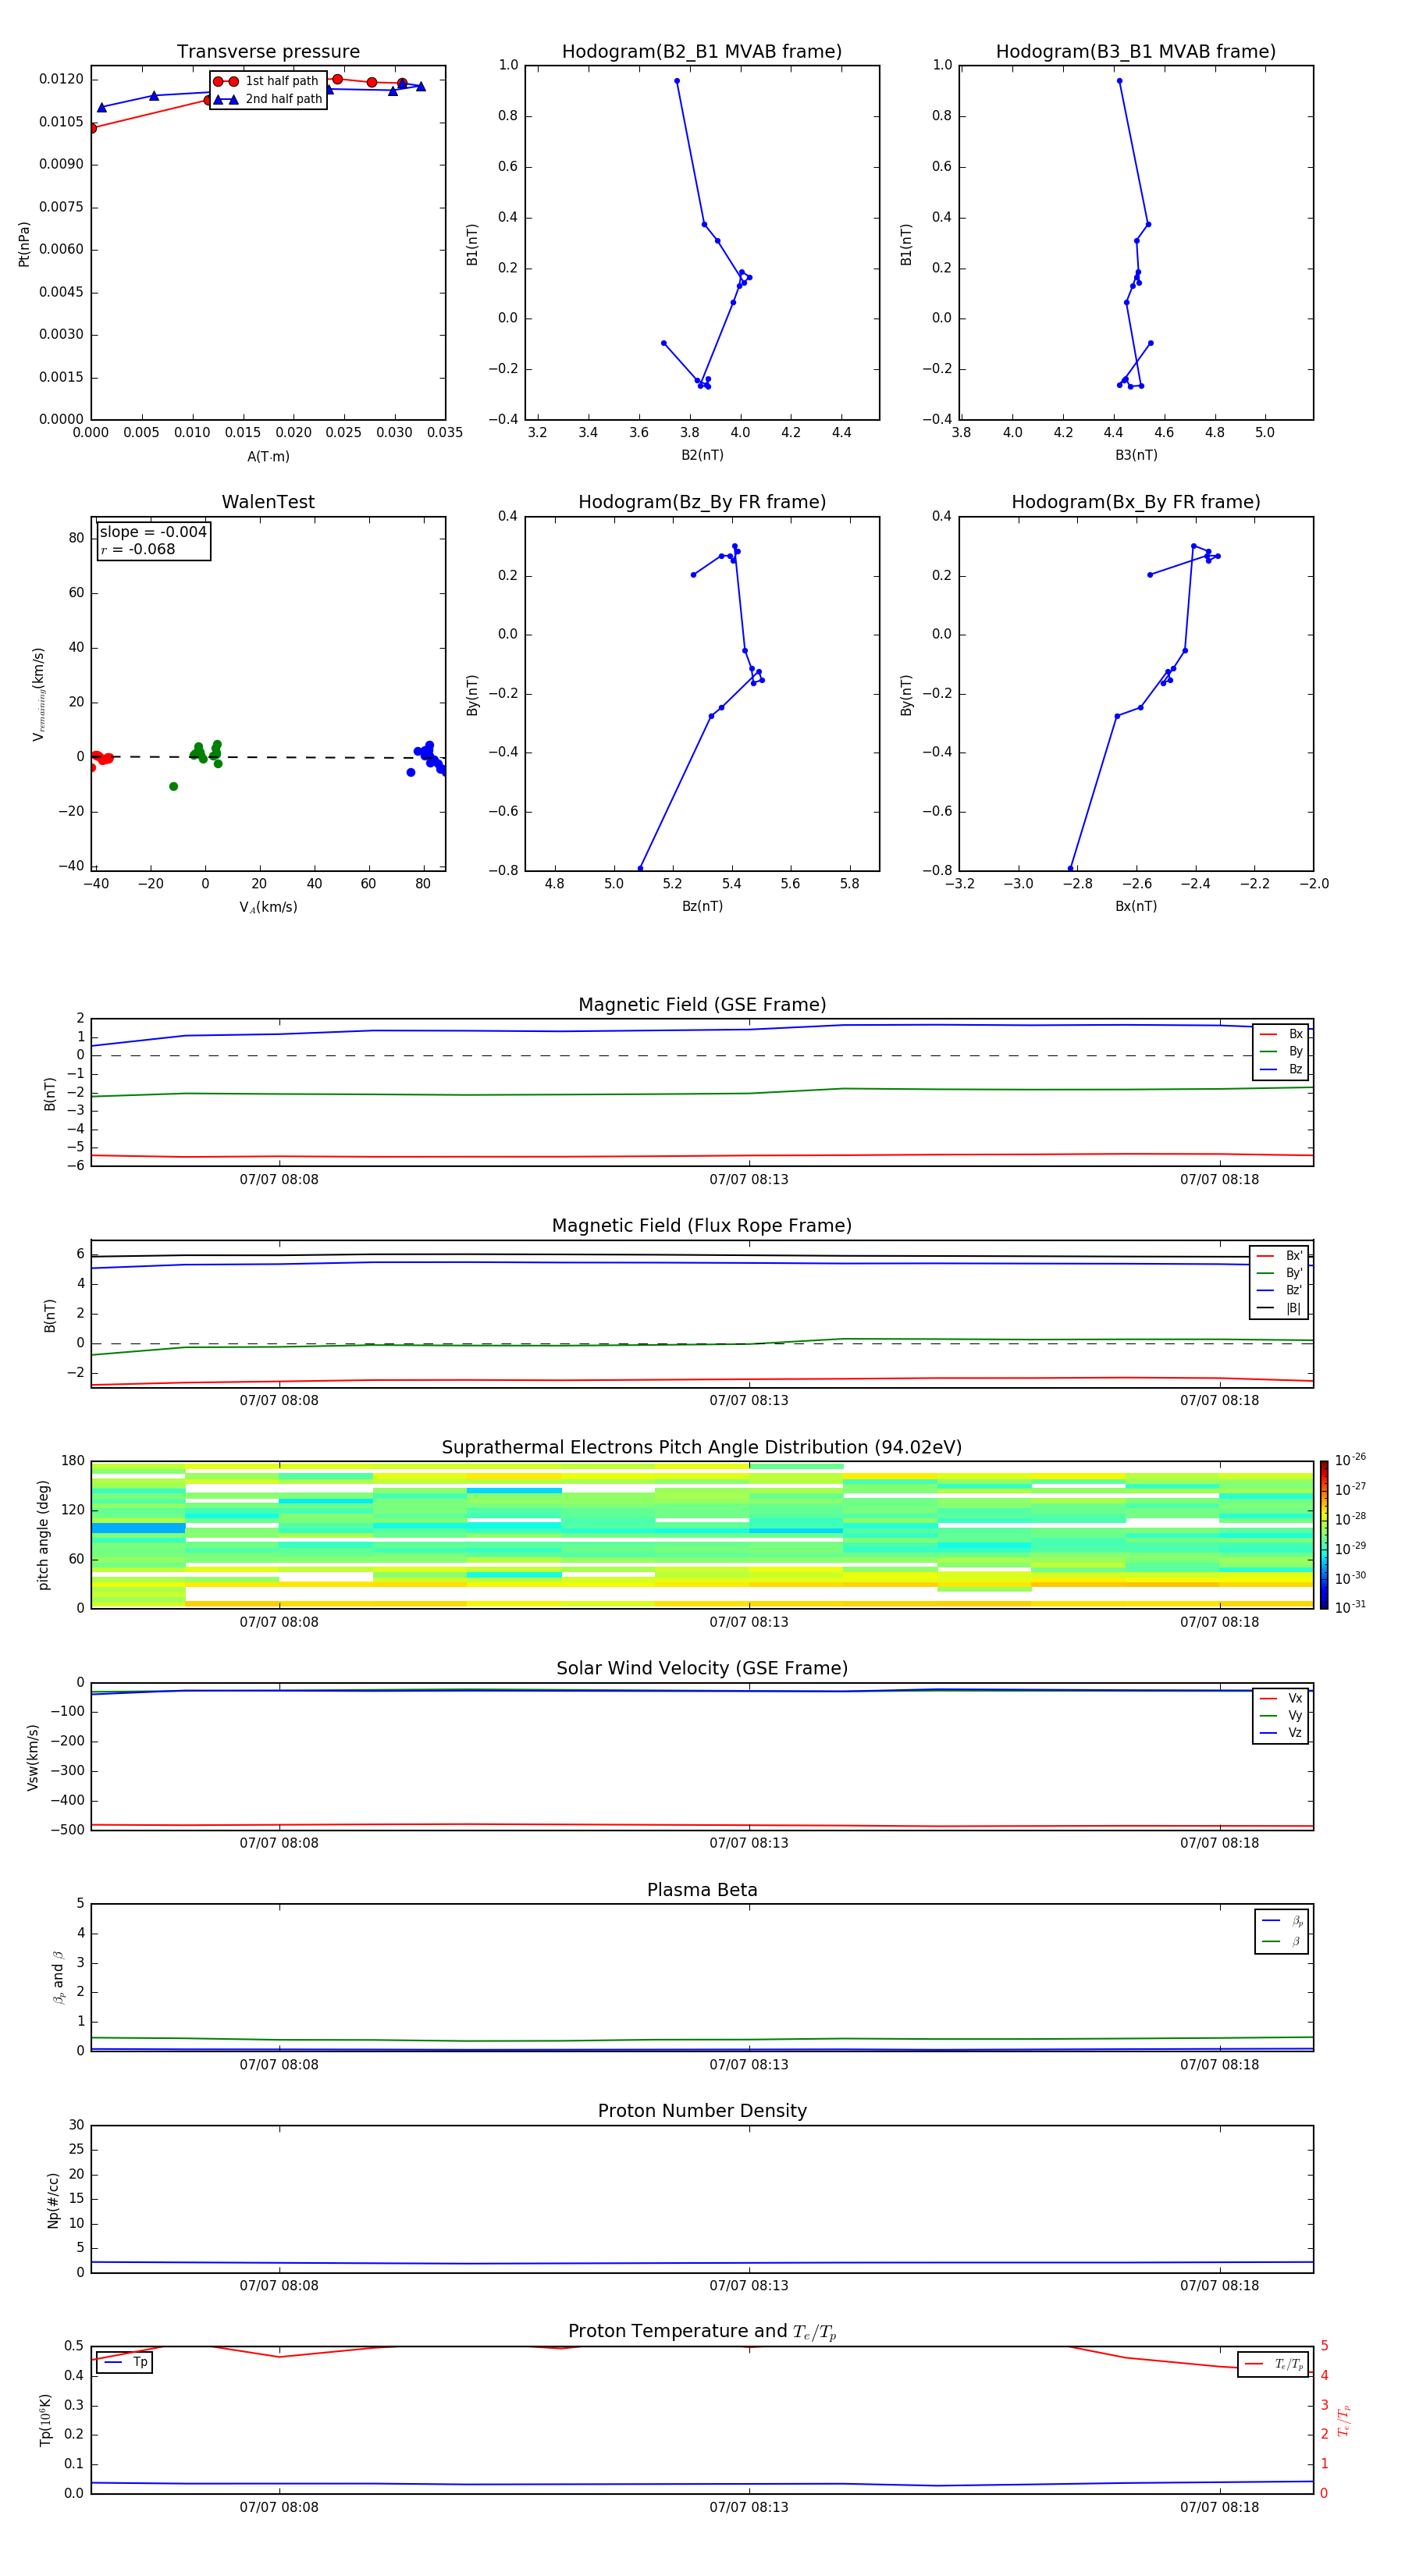Click the lowest data point in Bz_By hodogram
The height and width of the screenshot is (2576, 1405).
pos(640,868)
